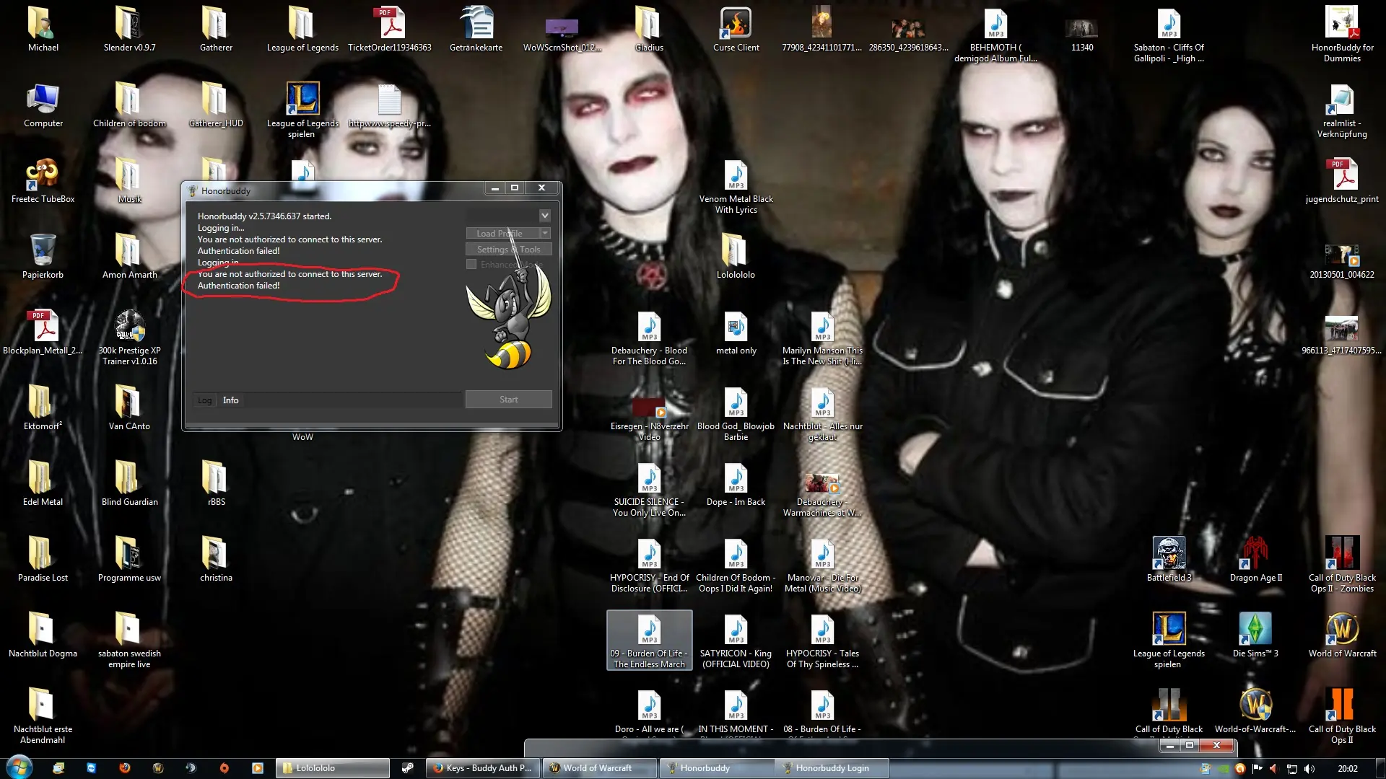Open Blockplan_Metall PDF icon
Image resolution: width=1386 pixels, height=779 pixels.
43,333
